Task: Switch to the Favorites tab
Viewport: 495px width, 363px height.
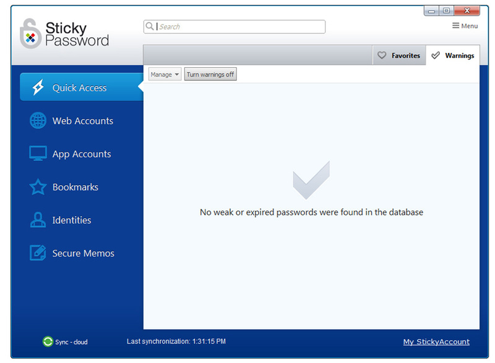Action: click(x=399, y=55)
